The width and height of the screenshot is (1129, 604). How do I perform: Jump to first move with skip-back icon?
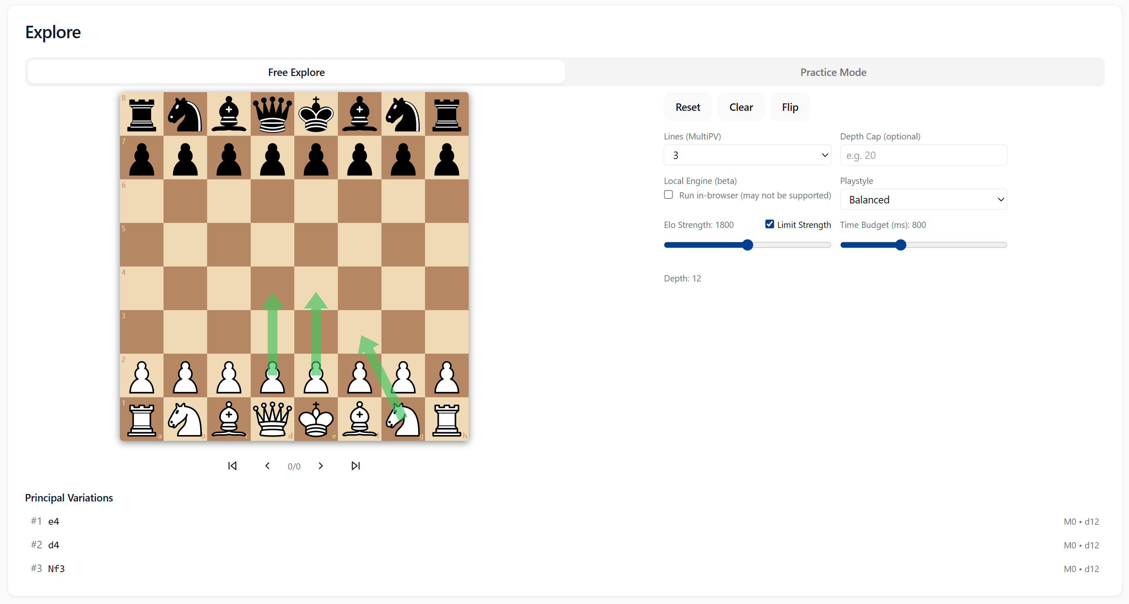tap(232, 465)
